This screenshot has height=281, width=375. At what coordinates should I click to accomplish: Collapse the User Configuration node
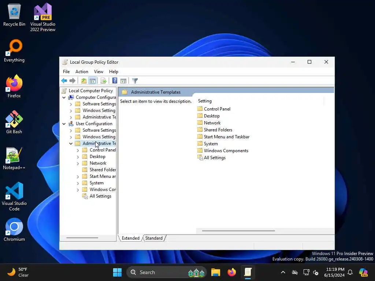click(64, 124)
